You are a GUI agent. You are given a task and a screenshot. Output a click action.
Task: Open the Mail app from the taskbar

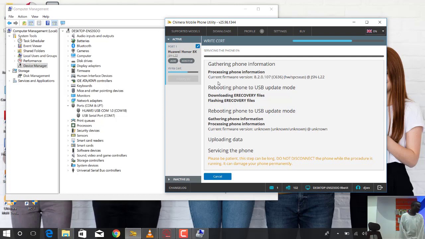99,234
